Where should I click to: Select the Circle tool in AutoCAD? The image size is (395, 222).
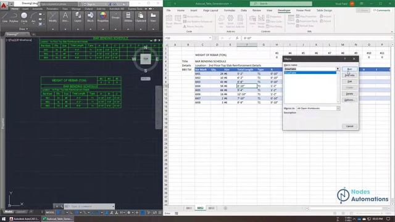click(x=24, y=18)
